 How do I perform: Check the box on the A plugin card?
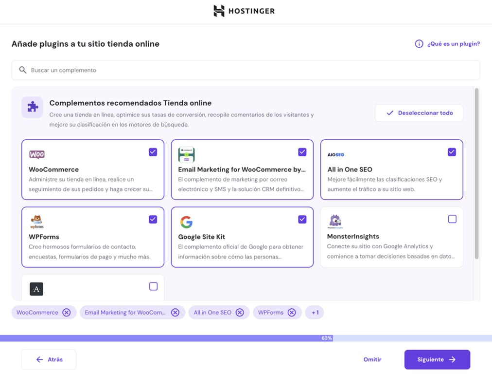coord(154,286)
